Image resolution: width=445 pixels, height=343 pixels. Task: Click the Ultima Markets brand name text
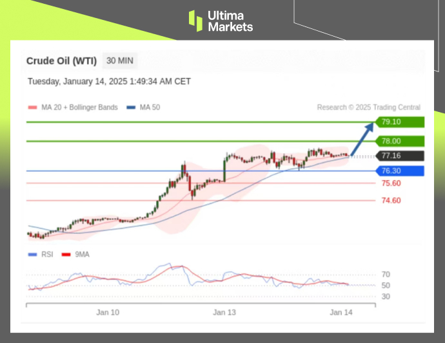click(230, 21)
